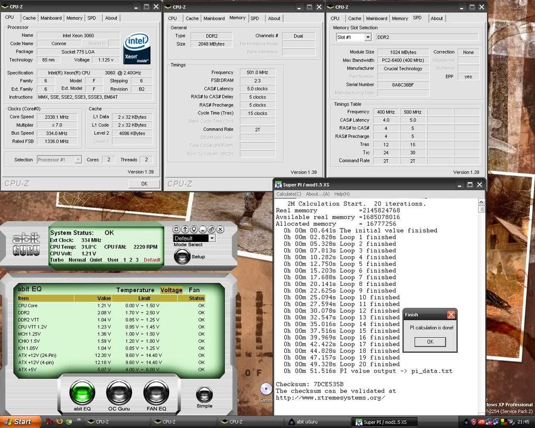Switch to Fan tab in abit EQ
Screen dimensions: 535x428
[194, 290]
